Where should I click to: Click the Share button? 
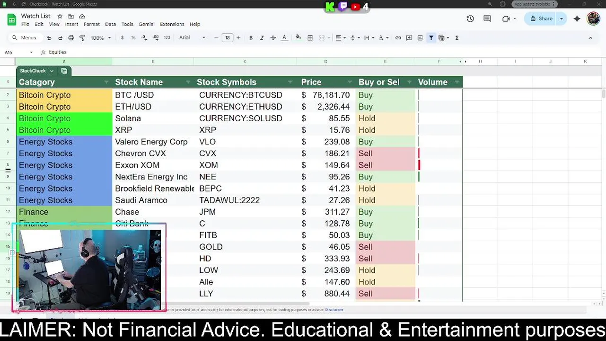(541, 19)
